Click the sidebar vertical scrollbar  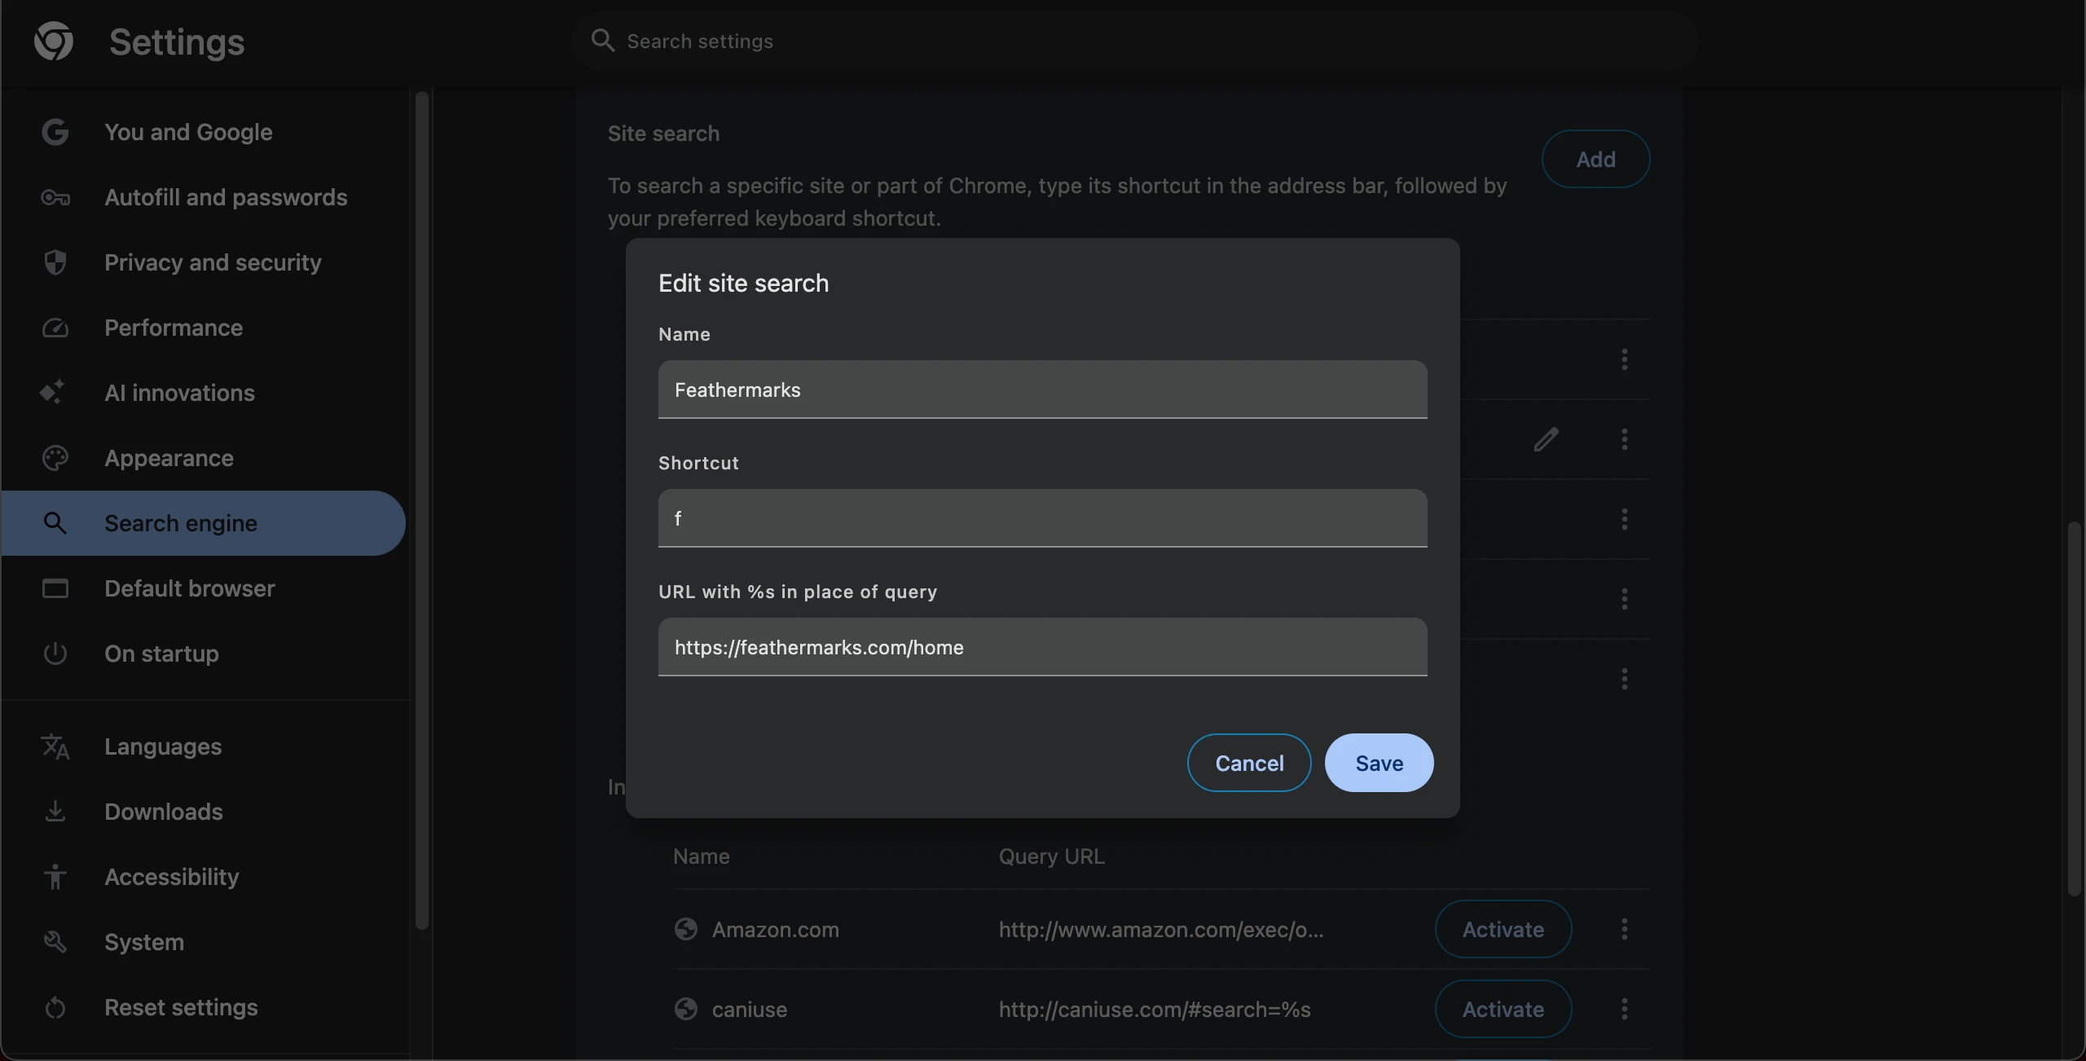pos(421,509)
